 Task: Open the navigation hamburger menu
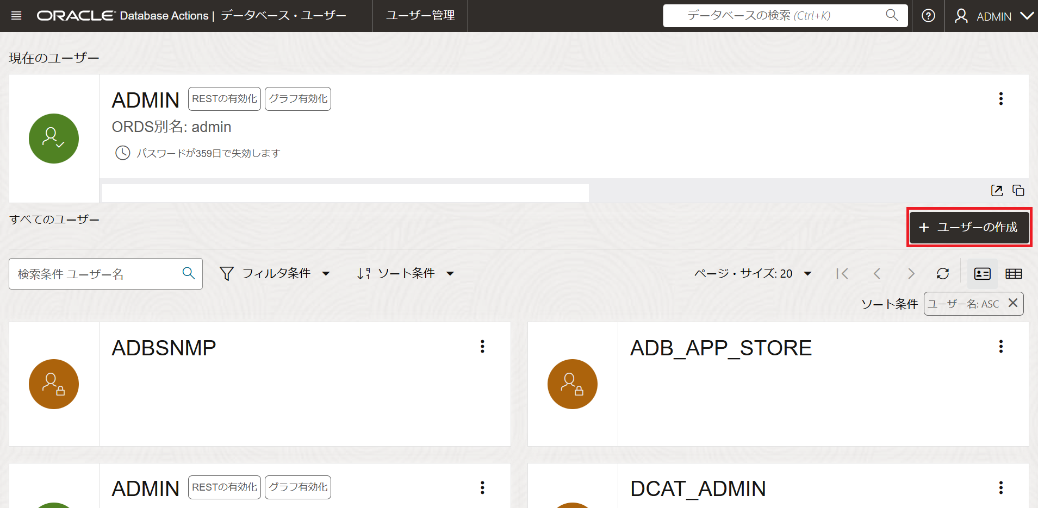[x=16, y=15]
